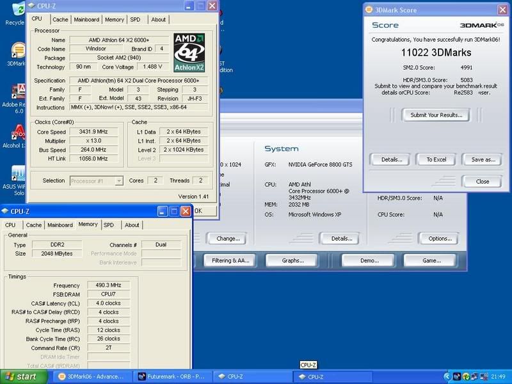Switch to the Mainboard tab in top CPU-Z
512x384 pixels.
pyautogui.click(x=86, y=20)
